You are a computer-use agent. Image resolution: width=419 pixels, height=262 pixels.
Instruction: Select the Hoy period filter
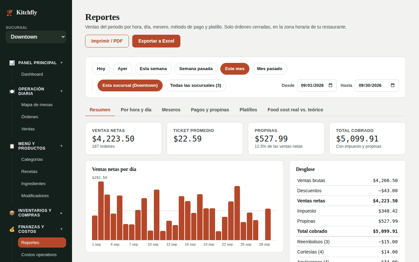coord(101,69)
